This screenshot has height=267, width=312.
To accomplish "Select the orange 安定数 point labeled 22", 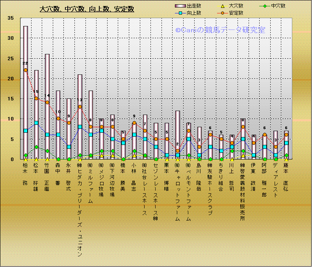I will (x=26, y=70).
